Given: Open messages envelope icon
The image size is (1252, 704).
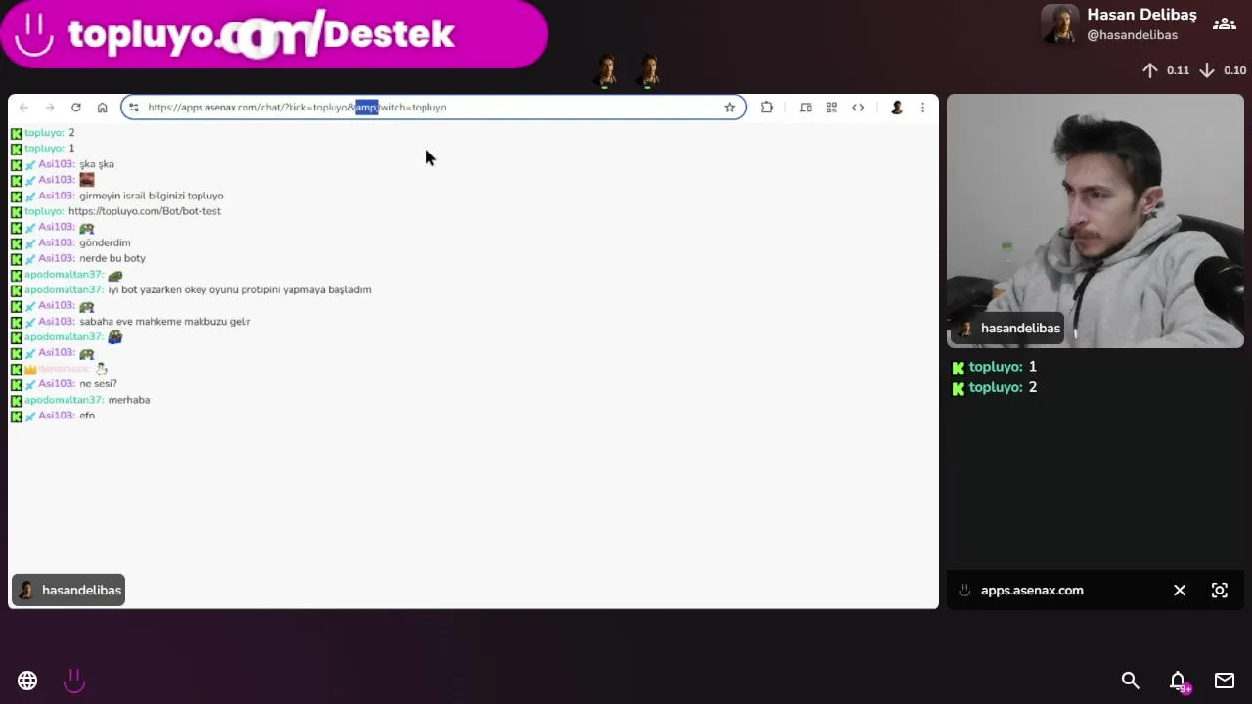Looking at the screenshot, I should [x=1225, y=681].
